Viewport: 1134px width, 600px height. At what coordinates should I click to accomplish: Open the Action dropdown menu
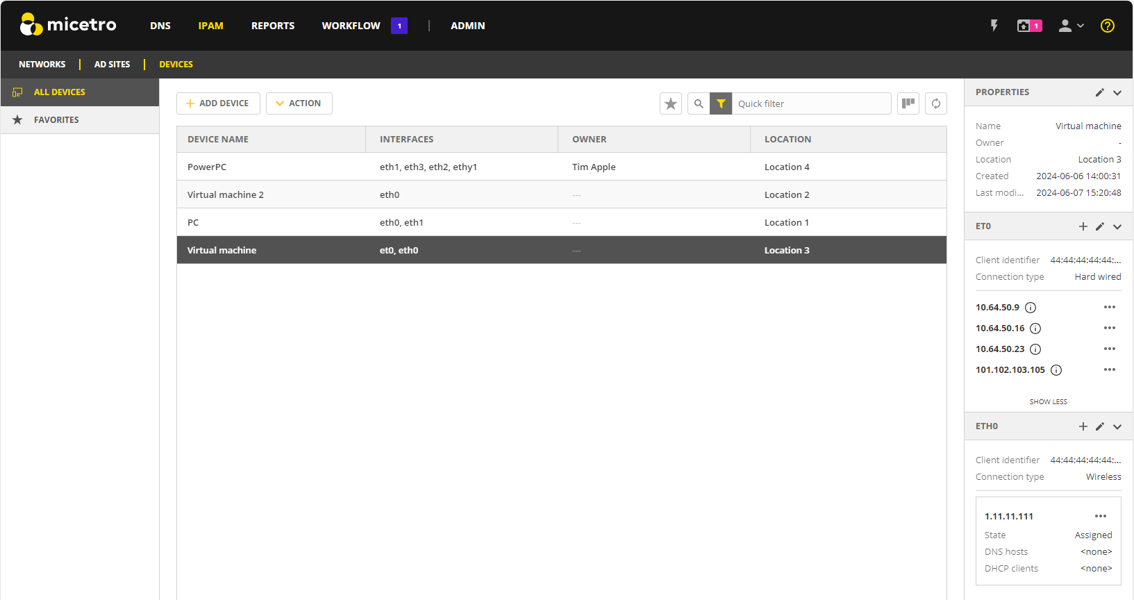point(299,103)
